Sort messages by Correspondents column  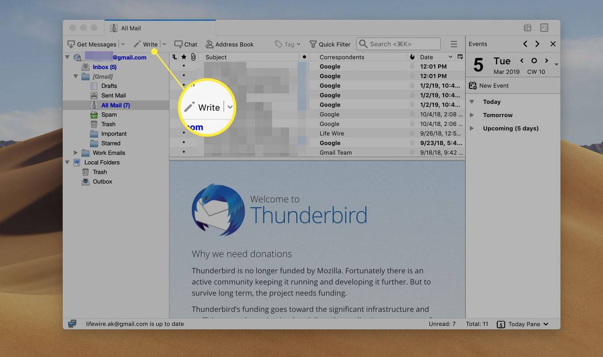(342, 57)
